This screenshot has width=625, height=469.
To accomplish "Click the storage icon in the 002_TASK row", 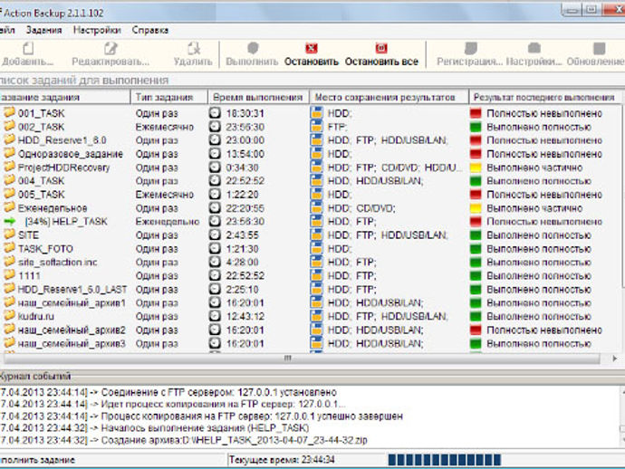I will tap(316, 127).
